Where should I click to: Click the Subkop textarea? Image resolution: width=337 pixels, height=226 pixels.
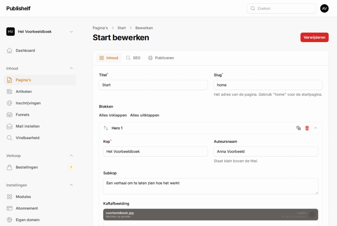[x=211, y=186]
